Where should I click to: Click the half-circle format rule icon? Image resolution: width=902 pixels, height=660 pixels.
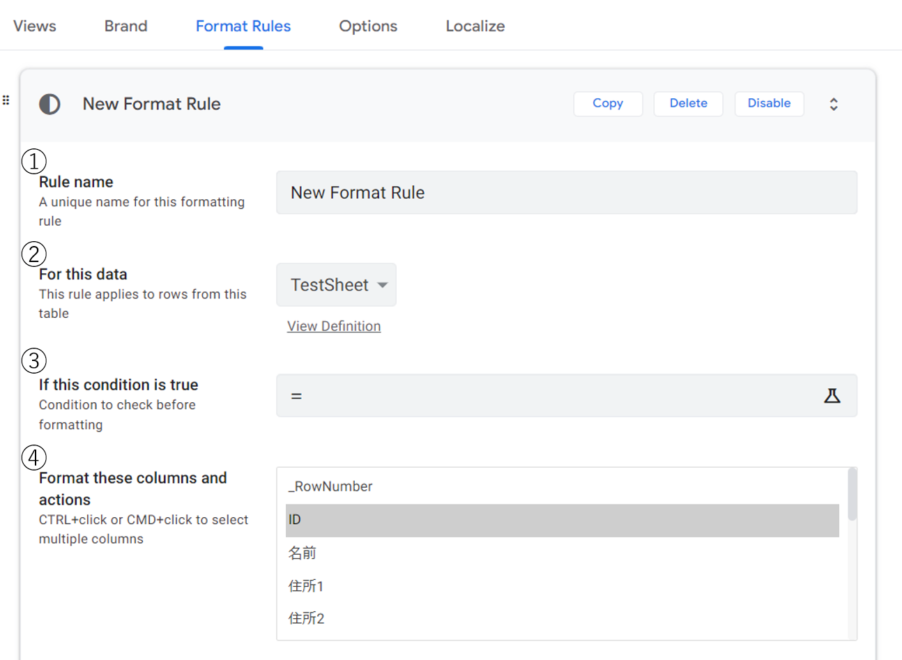[49, 105]
